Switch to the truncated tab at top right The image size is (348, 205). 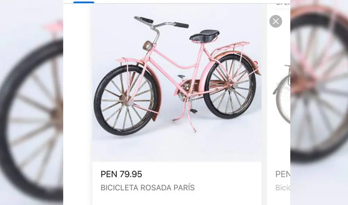283,3
